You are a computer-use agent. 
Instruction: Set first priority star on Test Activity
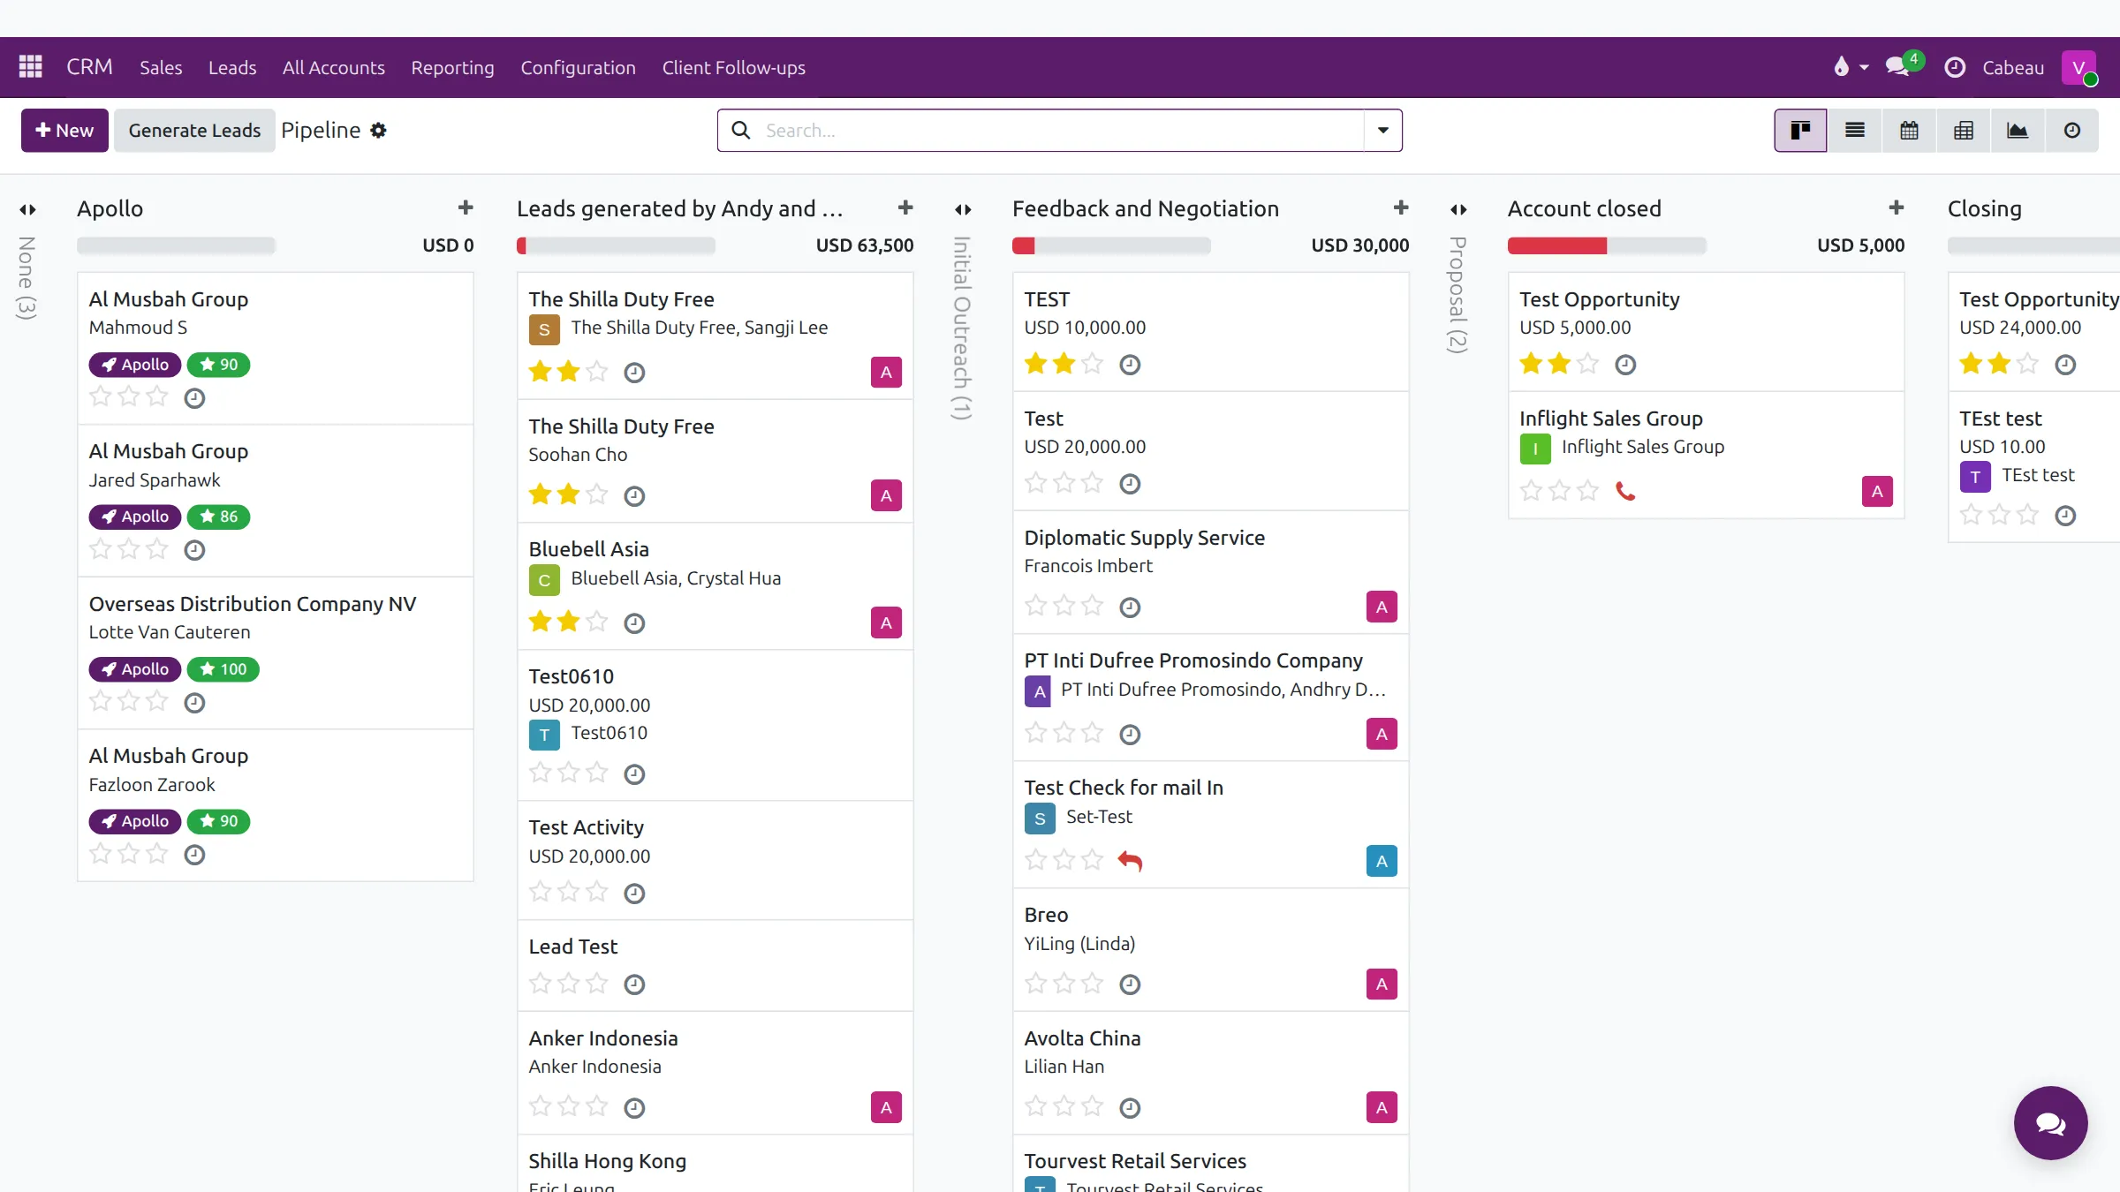[540, 893]
